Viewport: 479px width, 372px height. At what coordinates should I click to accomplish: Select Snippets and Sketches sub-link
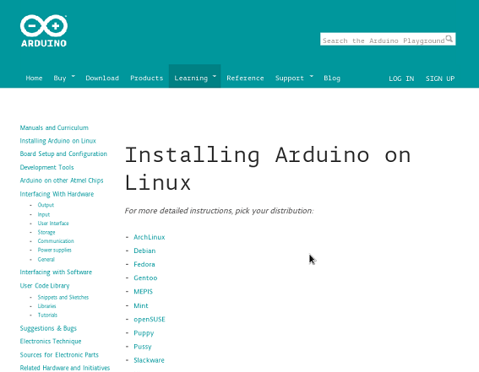(63, 297)
